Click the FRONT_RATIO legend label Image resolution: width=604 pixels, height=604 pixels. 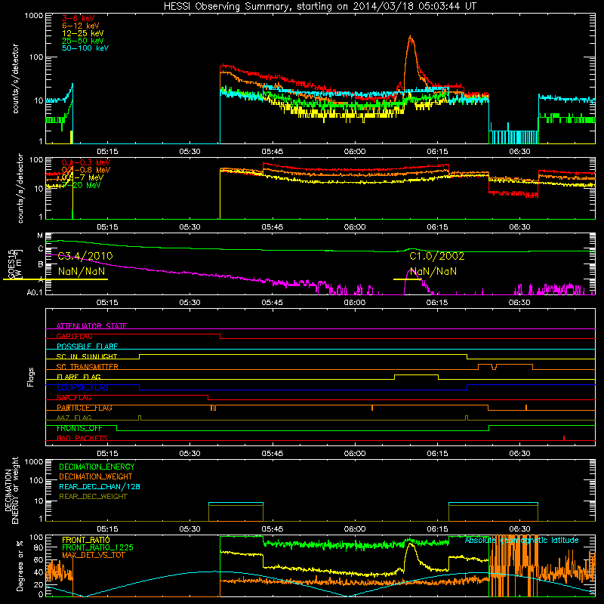pyautogui.click(x=86, y=540)
